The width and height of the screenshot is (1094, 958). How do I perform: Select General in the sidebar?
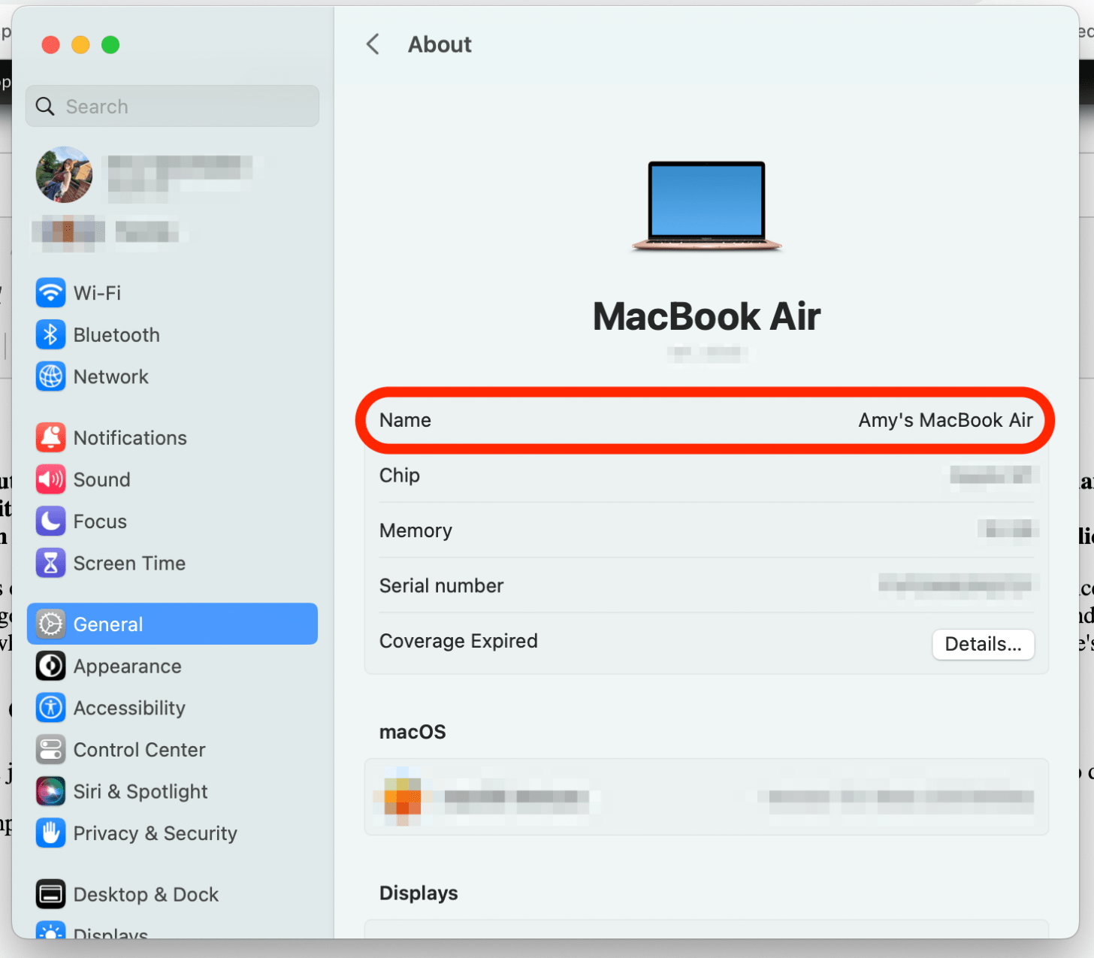172,624
